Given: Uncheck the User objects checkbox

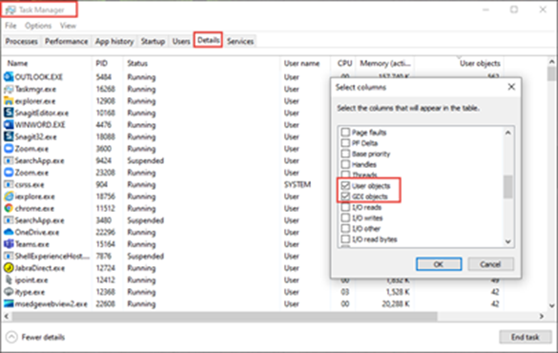Looking at the screenshot, I should (x=345, y=186).
